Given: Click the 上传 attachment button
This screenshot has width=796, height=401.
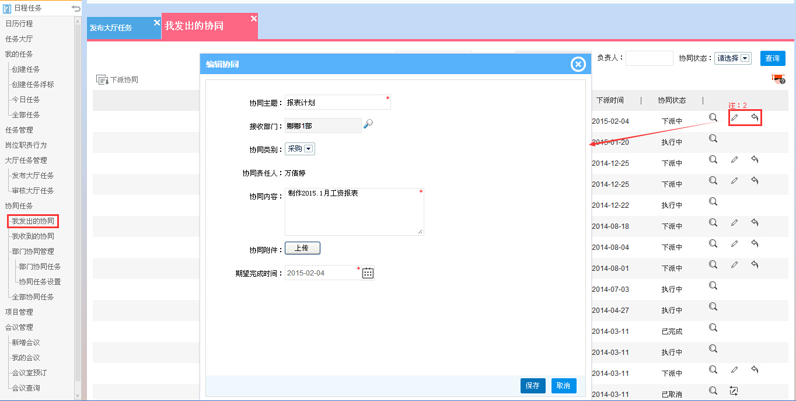Looking at the screenshot, I should coord(302,249).
